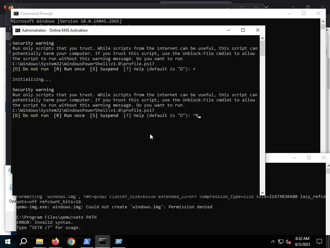Click the second 'Security warning' heading
330x248 pixels.
[x=33, y=90]
